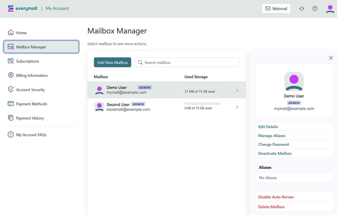Focus the Search mailbox field
The image size is (337, 215).
click(187, 62)
